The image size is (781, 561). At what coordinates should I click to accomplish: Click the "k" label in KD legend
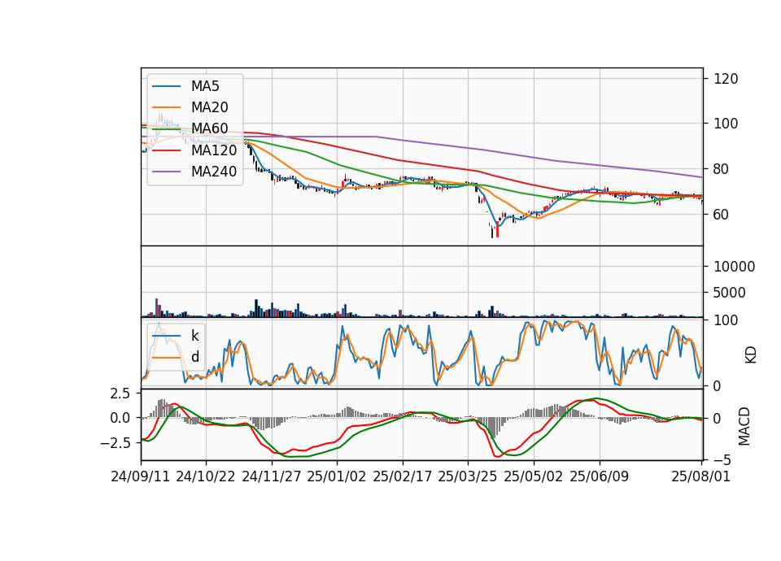(194, 336)
